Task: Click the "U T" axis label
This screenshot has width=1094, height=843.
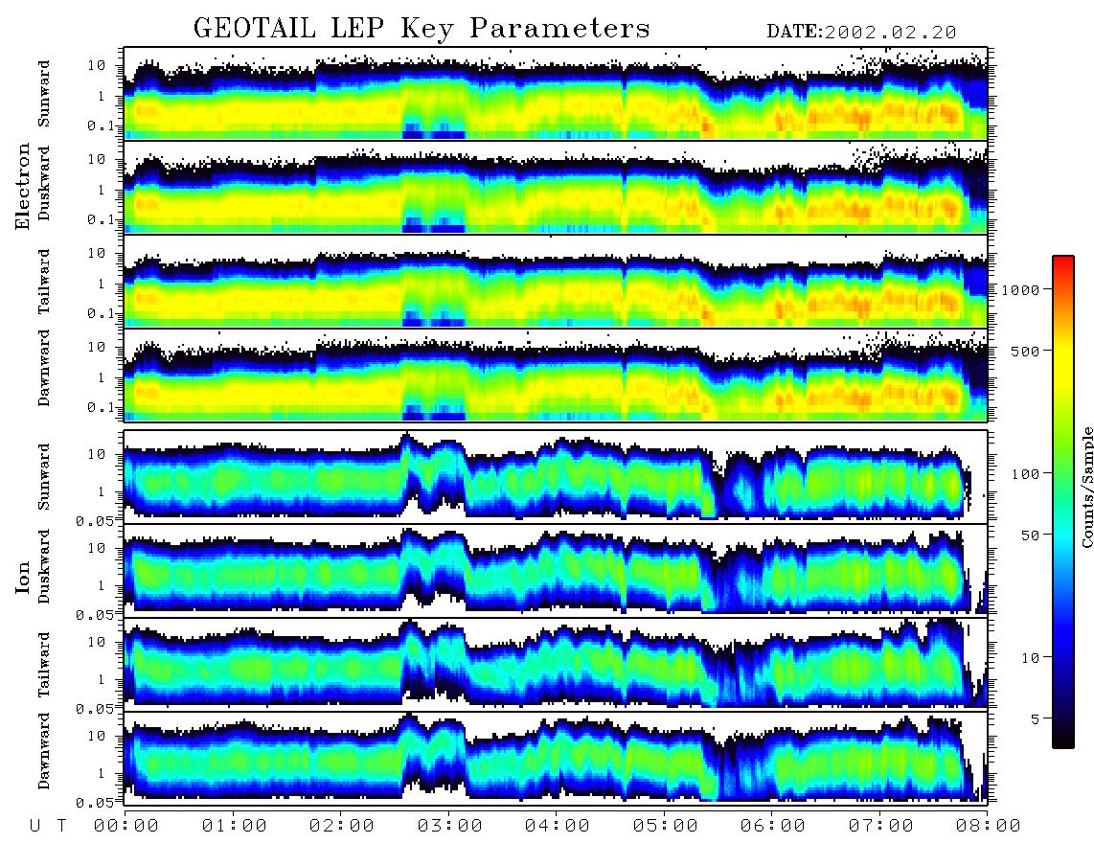Action: [x=49, y=826]
